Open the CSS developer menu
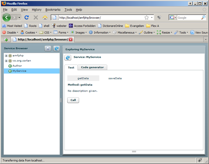The image size is (209, 164). pyautogui.click(x=45, y=32)
